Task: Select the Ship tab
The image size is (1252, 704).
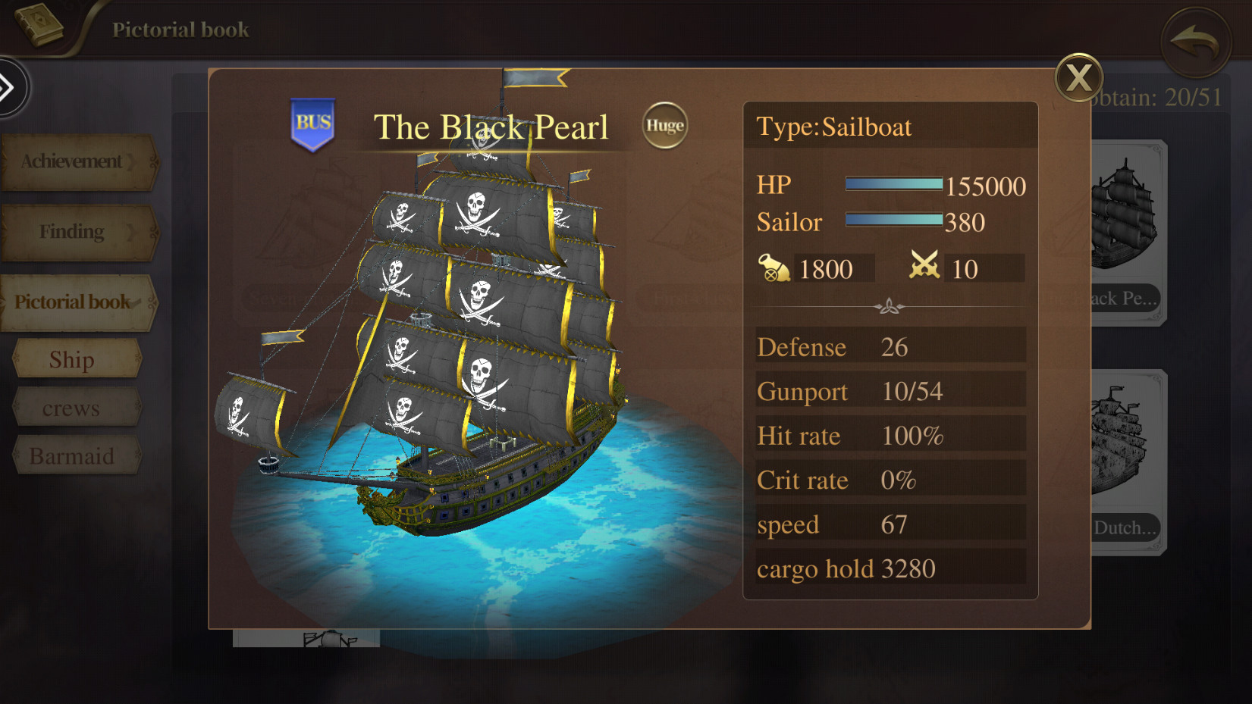Action: click(77, 359)
